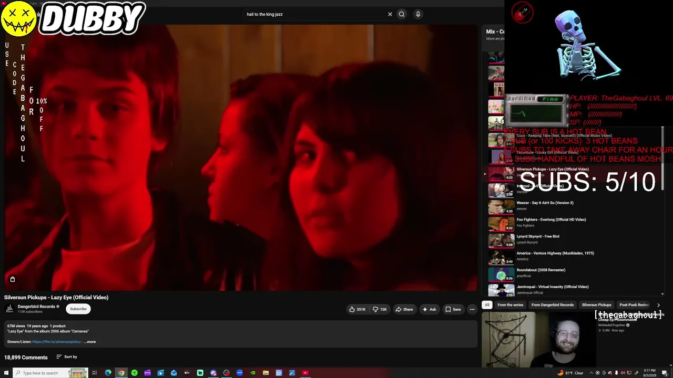Viewport: 673px width, 378px height.
Task: Open the comments Sort by dropdown
Action: 67,357
